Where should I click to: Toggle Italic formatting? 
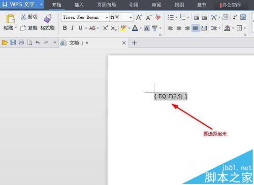[73, 28]
